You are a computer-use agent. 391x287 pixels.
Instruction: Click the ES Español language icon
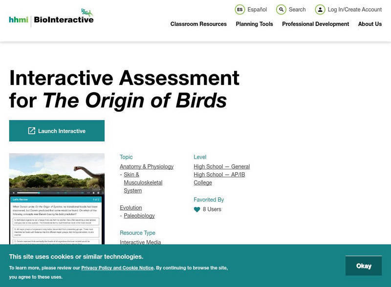239,10
